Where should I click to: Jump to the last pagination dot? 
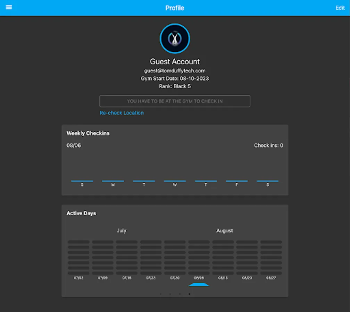point(189,294)
